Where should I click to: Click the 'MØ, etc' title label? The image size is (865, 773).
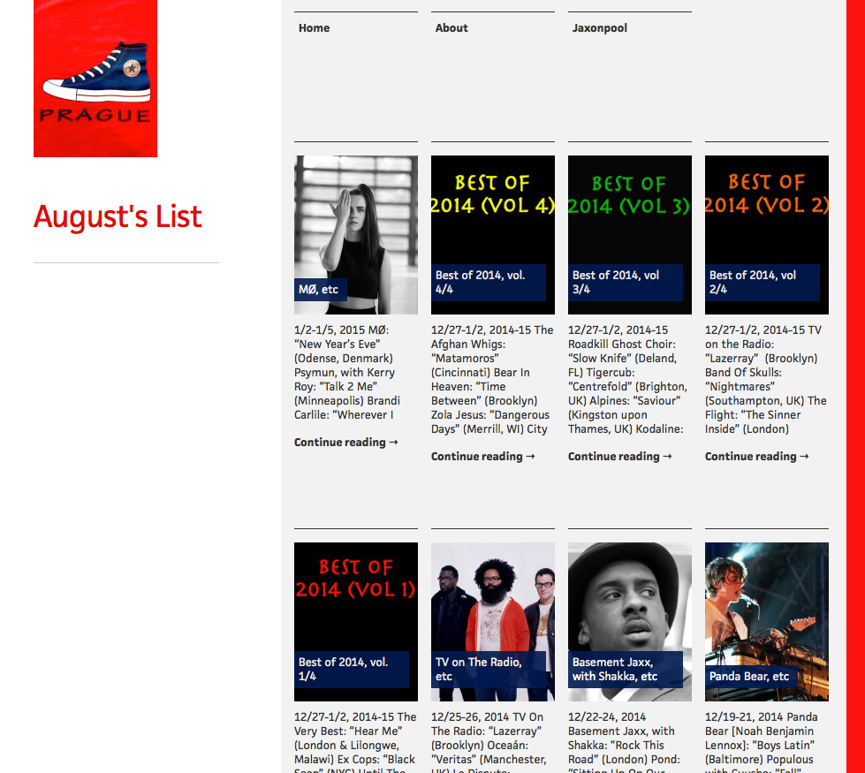[319, 290]
